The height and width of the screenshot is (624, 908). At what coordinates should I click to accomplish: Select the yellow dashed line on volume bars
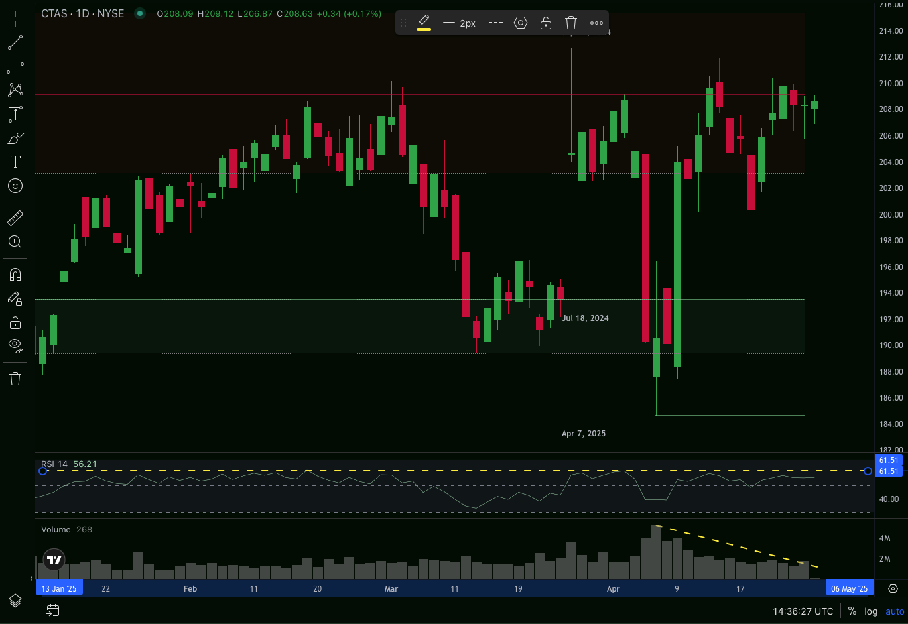737,546
